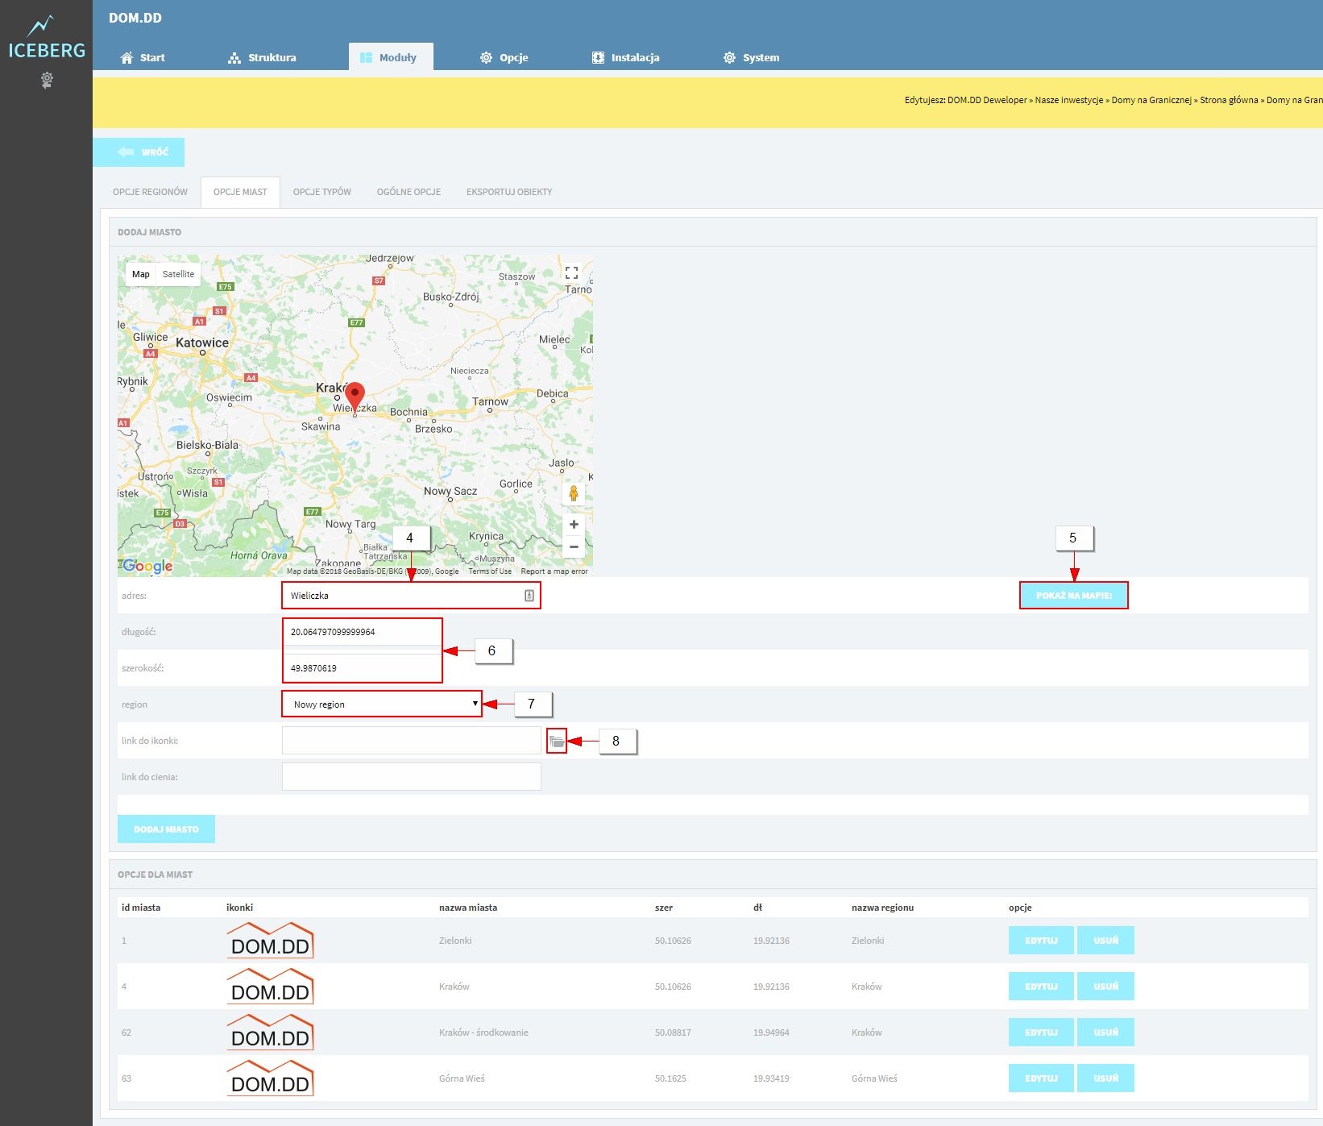Toggle fullscreen map view
The width and height of the screenshot is (1323, 1126).
point(572,272)
